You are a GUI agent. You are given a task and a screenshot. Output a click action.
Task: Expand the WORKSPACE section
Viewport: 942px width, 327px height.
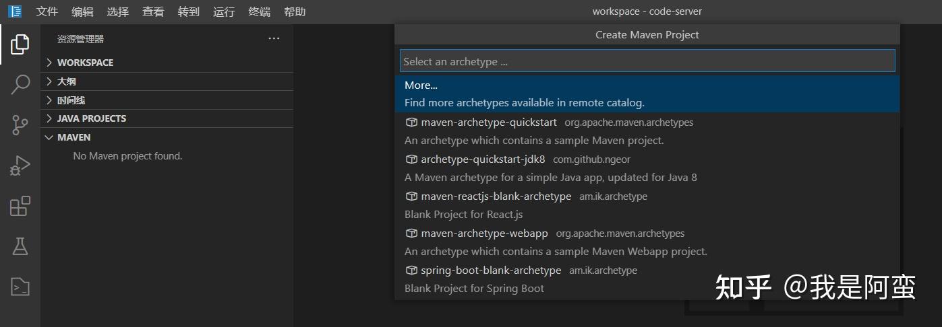point(167,63)
